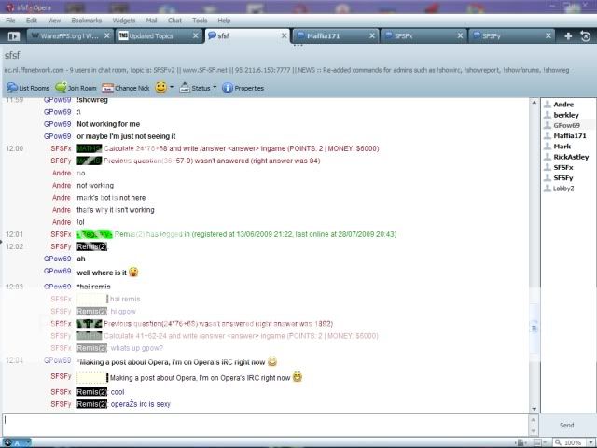Open the File menu

click(10, 21)
